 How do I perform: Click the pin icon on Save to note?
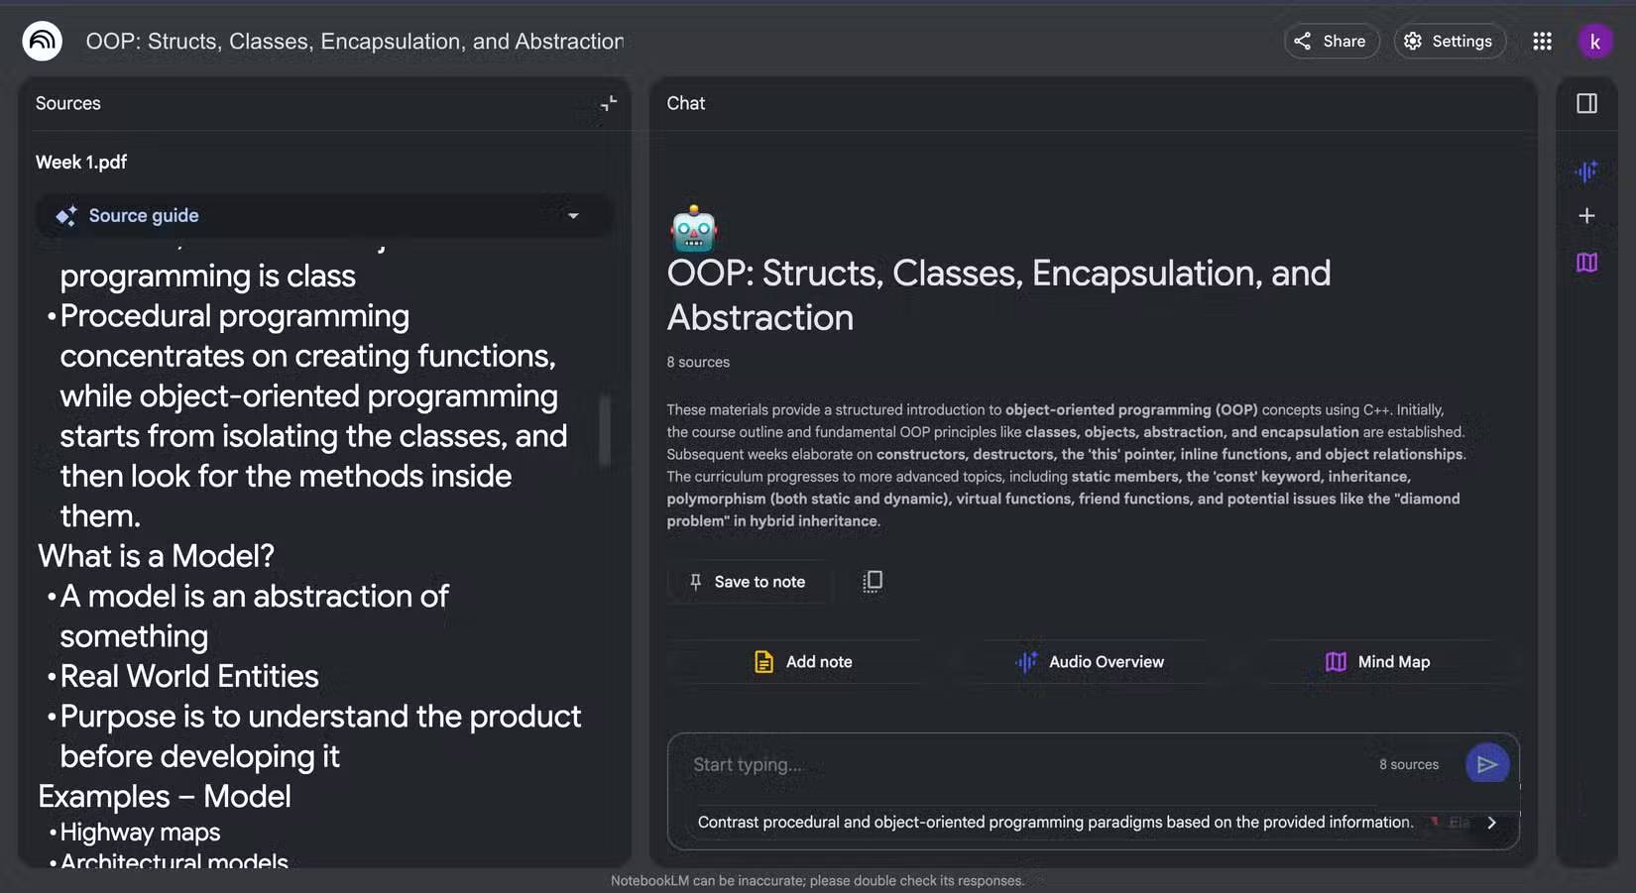coord(695,582)
